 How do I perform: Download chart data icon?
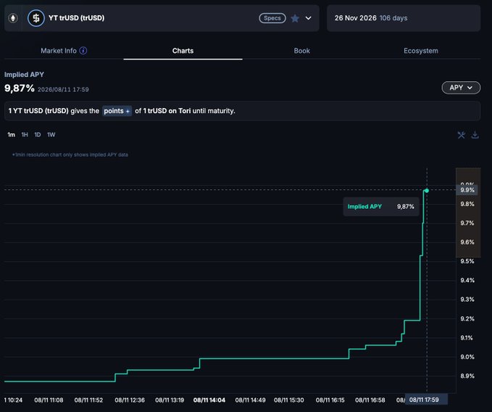pyautogui.click(x=475, y=135)
